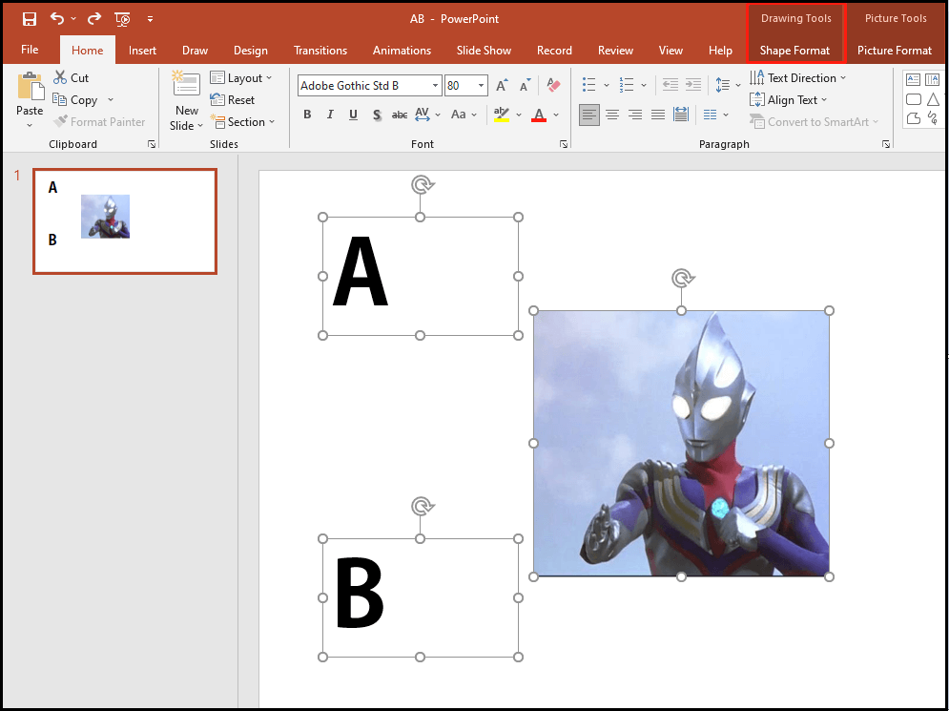The image size is (949, 711).
Task: Toggle bold formatting
Action: tap(307, 115)
